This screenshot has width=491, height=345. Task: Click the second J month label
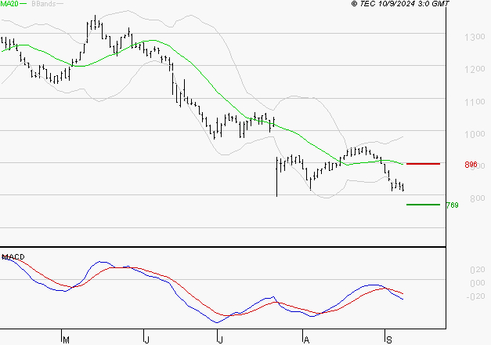click(221, 340)
